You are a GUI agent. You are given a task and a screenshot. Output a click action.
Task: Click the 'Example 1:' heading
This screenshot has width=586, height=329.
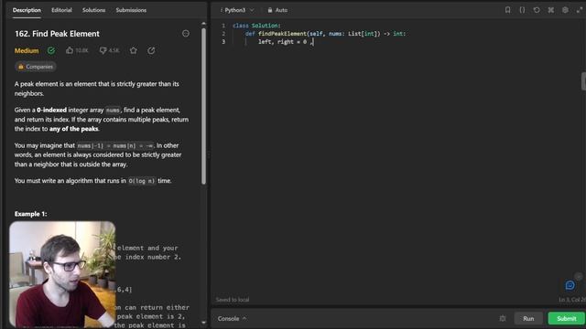click(x=30, y=214)
